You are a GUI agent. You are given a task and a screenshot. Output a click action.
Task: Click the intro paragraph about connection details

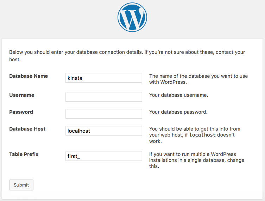(x=127, y=56)
